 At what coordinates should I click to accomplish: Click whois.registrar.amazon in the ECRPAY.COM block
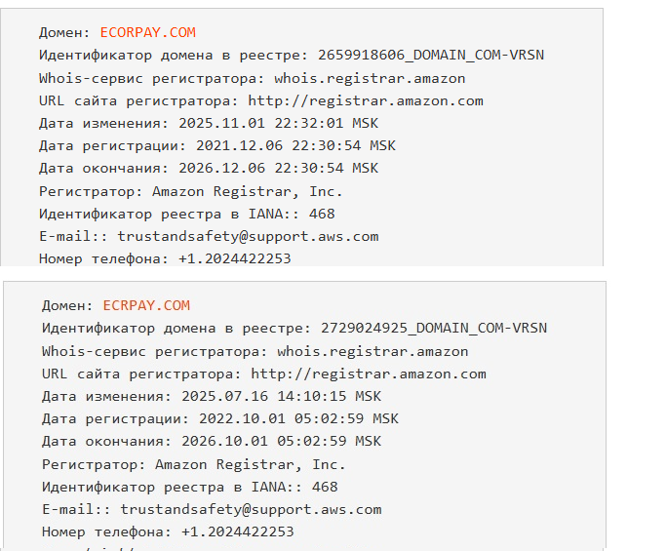click(x=372, y=351)
